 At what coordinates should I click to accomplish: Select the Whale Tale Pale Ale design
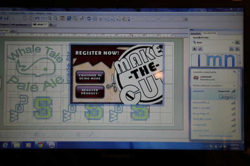coord(35,68)
